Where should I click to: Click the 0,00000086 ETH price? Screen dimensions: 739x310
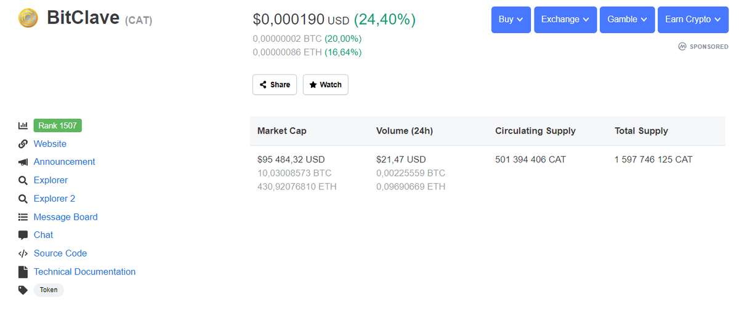(287, 52)
